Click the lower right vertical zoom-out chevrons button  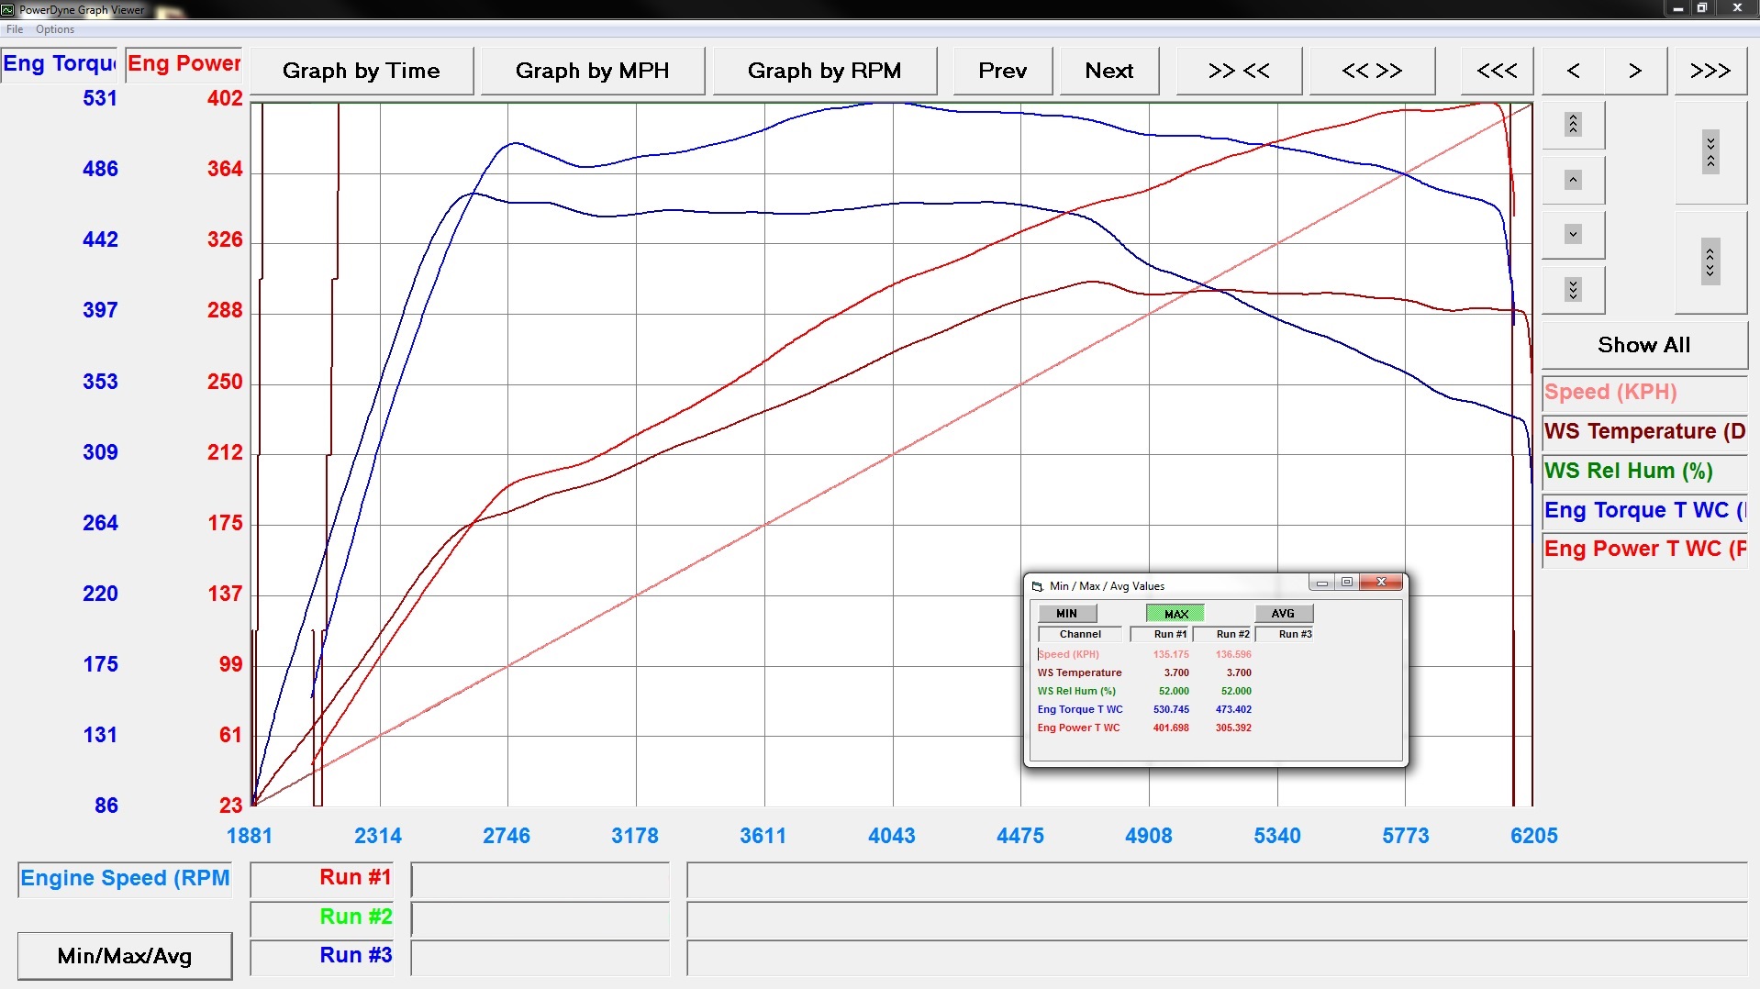pyautogui.click(x=1710, y=262)
